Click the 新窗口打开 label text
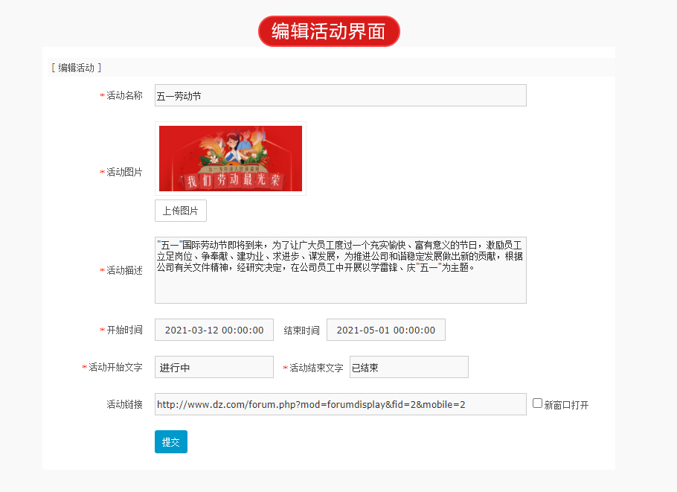This screenshot has width=677, height=492. pyautogui.click(x=566, y=405)
